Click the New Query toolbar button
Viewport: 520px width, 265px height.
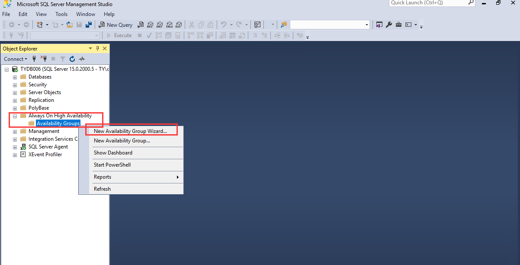116,25
